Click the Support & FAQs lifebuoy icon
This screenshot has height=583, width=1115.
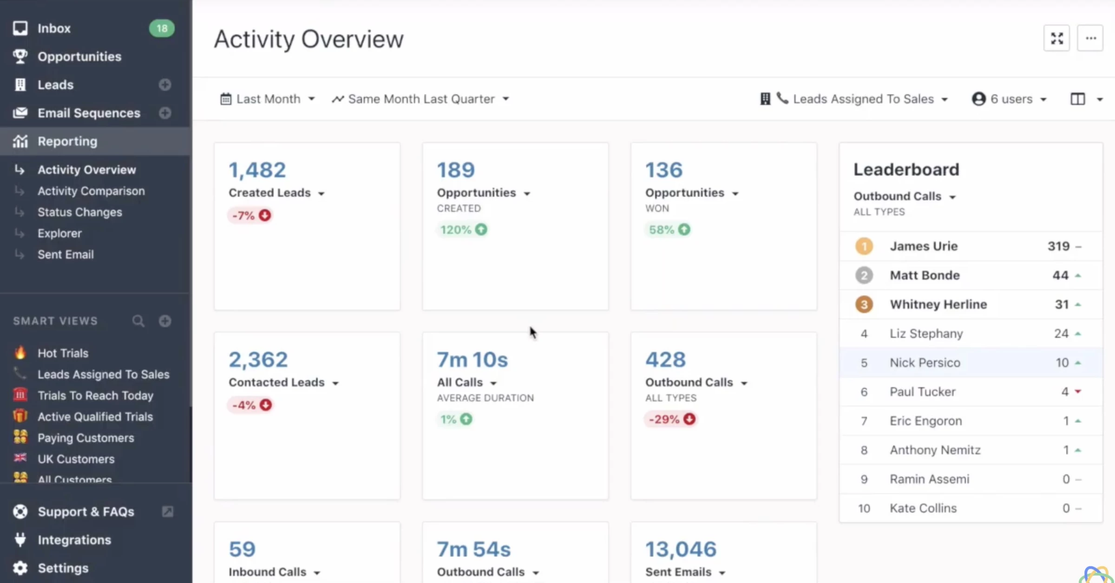tap(20, 512)
